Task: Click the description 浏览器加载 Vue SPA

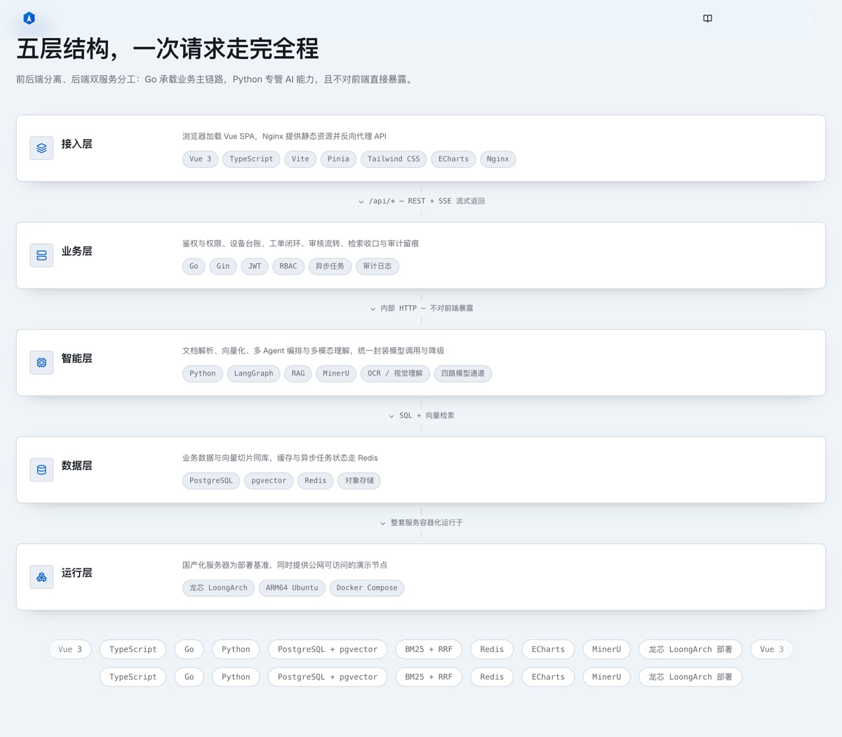Action: click(x=284, y=136)
